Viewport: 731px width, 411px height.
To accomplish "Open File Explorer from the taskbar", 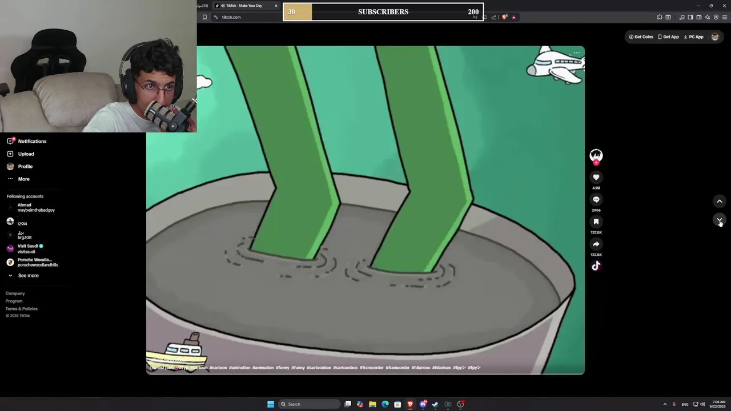I will pyautogui.click(x=372, y=404).
